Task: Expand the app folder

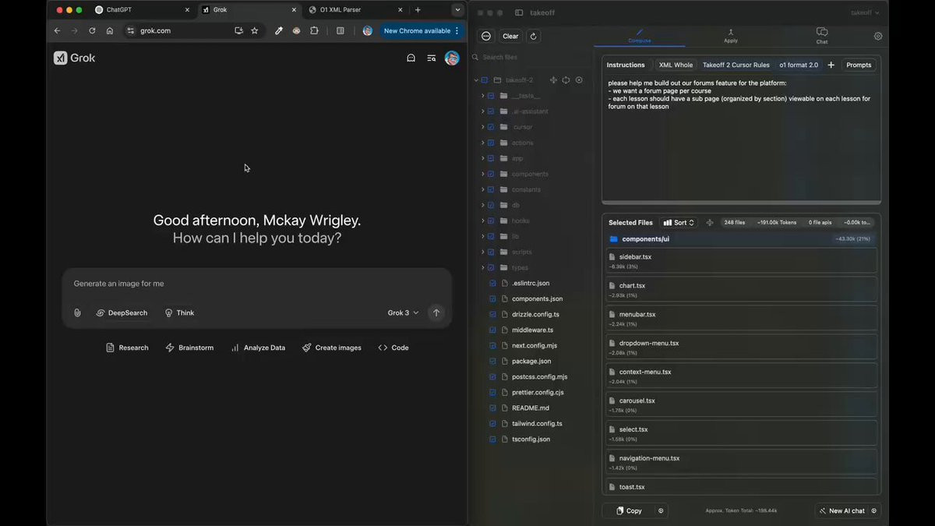Action: (482, 158)
